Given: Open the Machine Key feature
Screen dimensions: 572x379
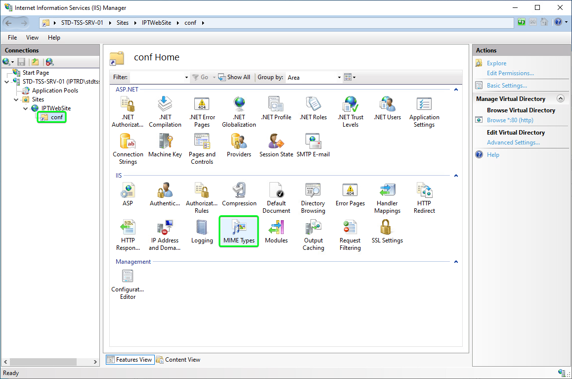Looking at the screenshot, I should point(165,145).
